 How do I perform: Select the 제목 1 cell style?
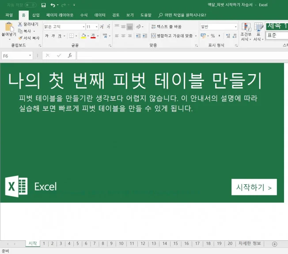[277, 26]
